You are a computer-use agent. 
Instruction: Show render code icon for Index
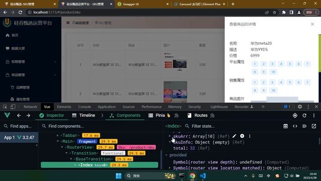(x=295, y=126)
